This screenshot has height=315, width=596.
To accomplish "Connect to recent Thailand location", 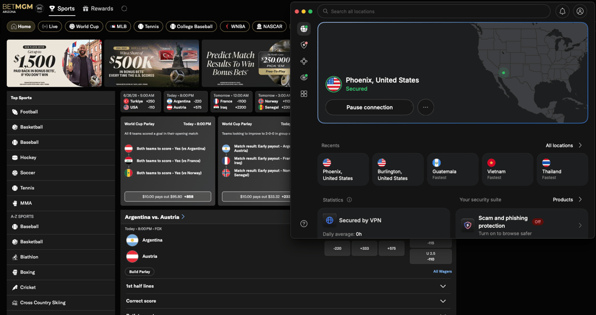I will 562,169.
